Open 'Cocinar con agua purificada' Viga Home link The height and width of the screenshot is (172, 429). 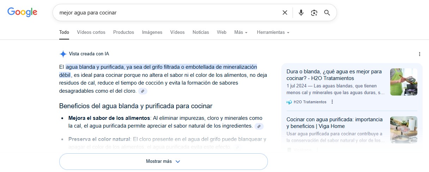[x=335, y=123]
